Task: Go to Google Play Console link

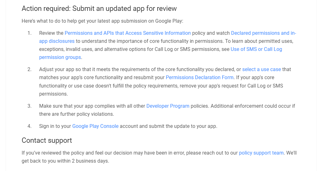Action: 95,126
